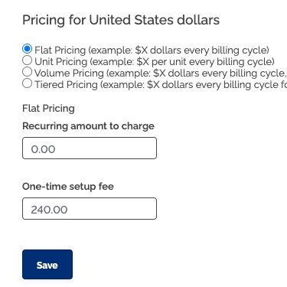Click '$X per unit every billing cycle' example
287x287 pixels.
click(204, 62)
